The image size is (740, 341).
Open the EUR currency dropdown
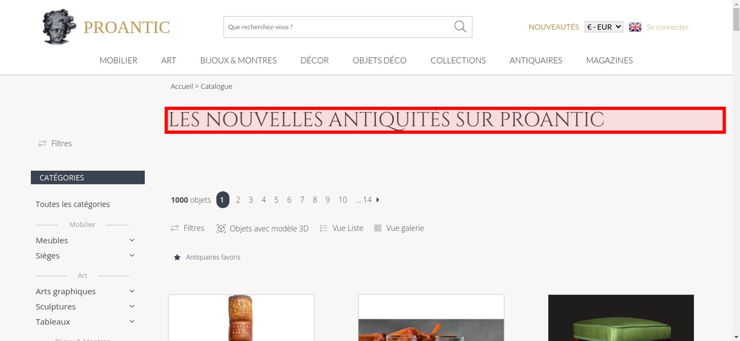point(604,27)
